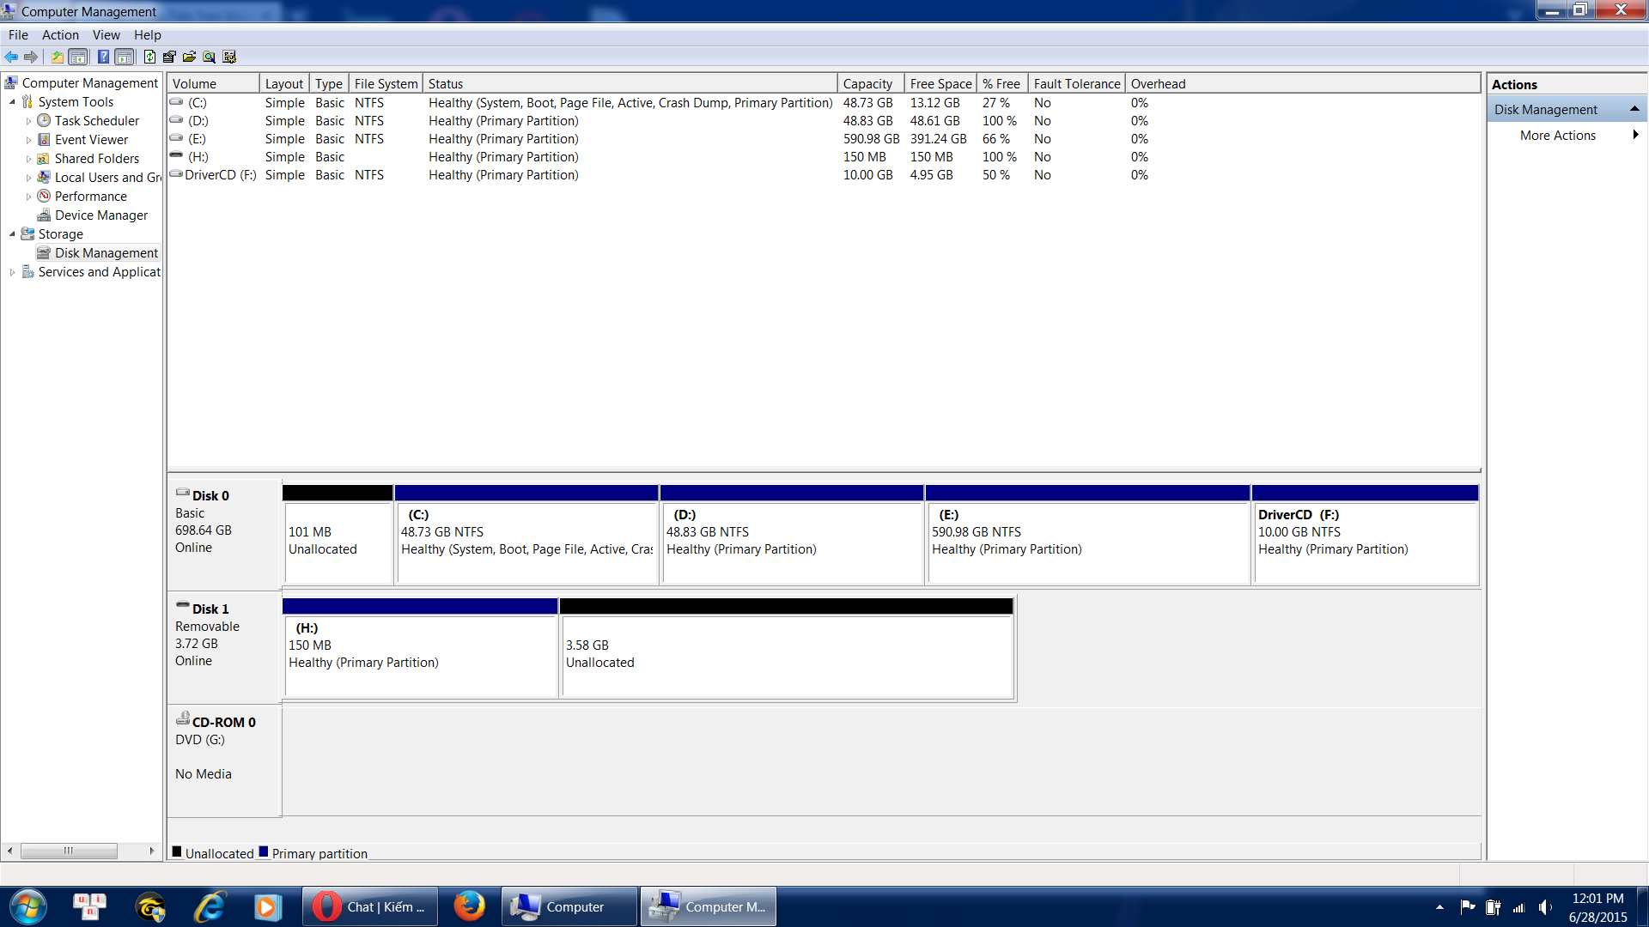Collapse the Disk Management actions section arrow
The width and height of the screenshot is (1649, 927).
[1634, 109]
